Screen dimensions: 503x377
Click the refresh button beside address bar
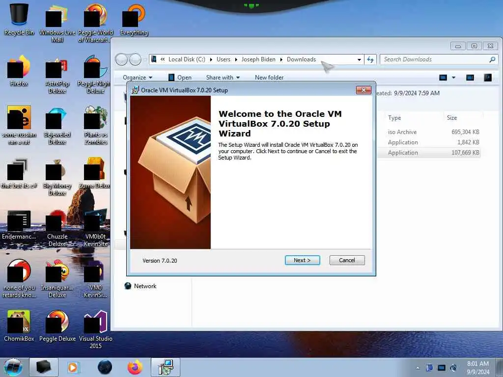(370, 59)
